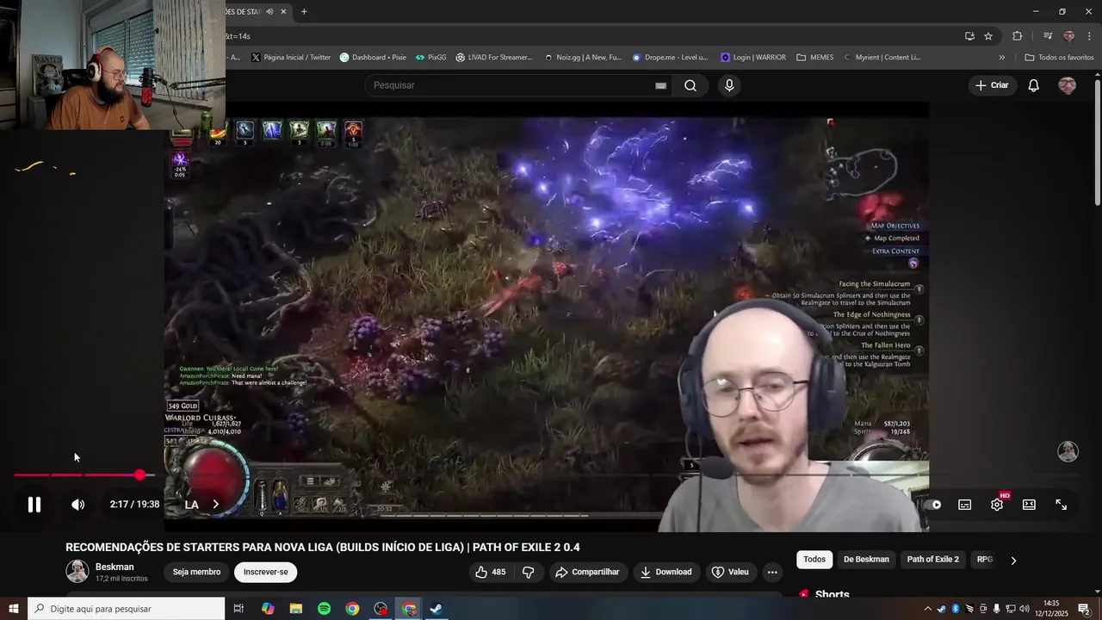Select the De Beskman chip
This screenshot has height=620, width=1102.
tap(866, 560)
